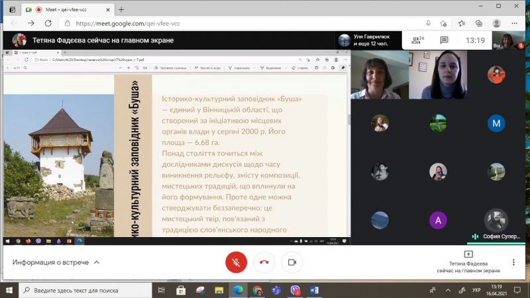Switch УКР keyboard language
The width and height of the screenshot is (530, 298).
[x=476, y=290]
